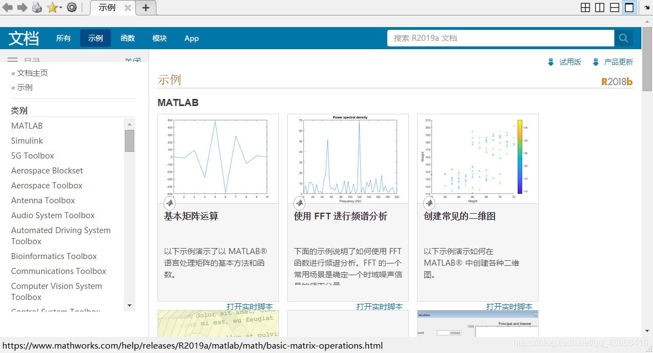Click 打开实时脚本 under 创建常见的二维图
653x353 pixels.
click(509, 307)
